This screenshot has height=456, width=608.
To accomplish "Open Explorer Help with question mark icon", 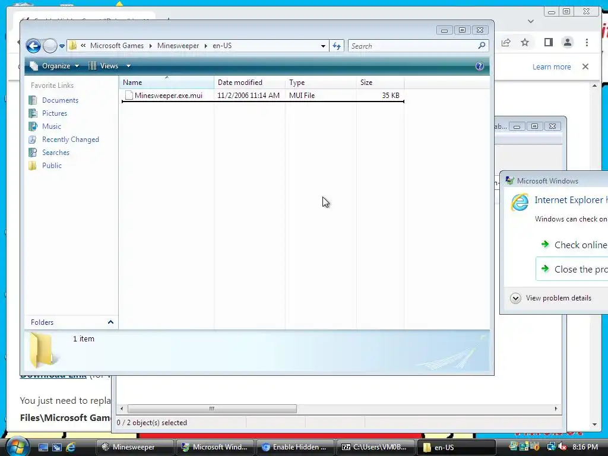I will [480, 66].
